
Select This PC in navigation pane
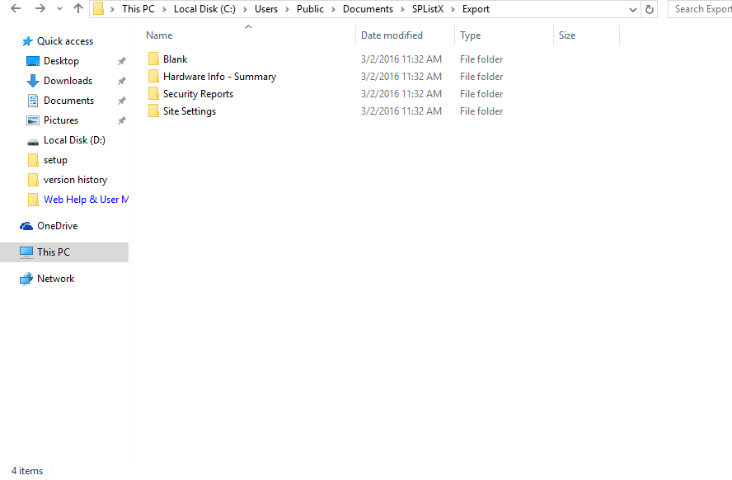coord(53,252)
